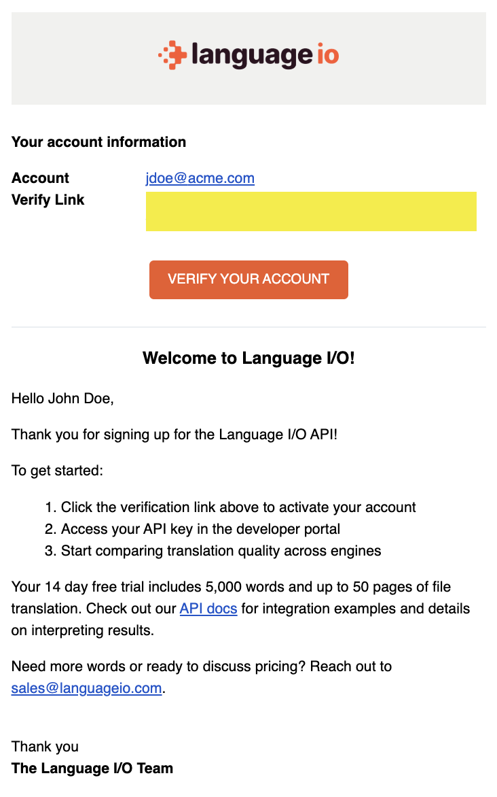The image size is (497, 797).
Task: Click the "Welcome to Language I/O!" heading
Action: tap(248, 358)
